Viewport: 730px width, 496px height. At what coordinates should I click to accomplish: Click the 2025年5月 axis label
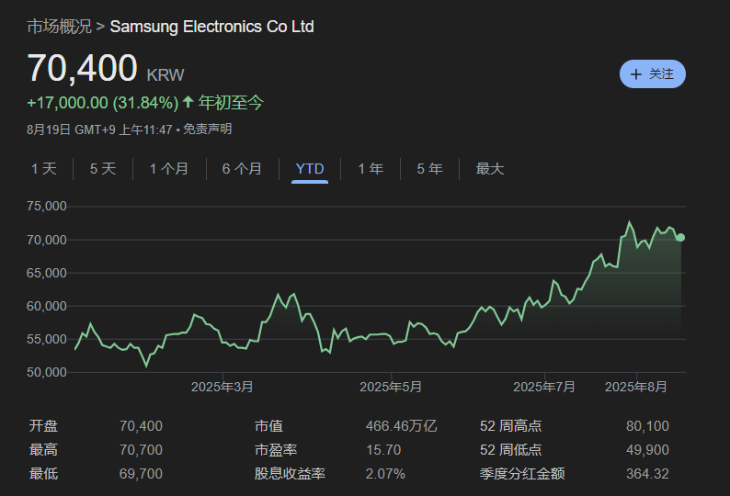[391, 387]
